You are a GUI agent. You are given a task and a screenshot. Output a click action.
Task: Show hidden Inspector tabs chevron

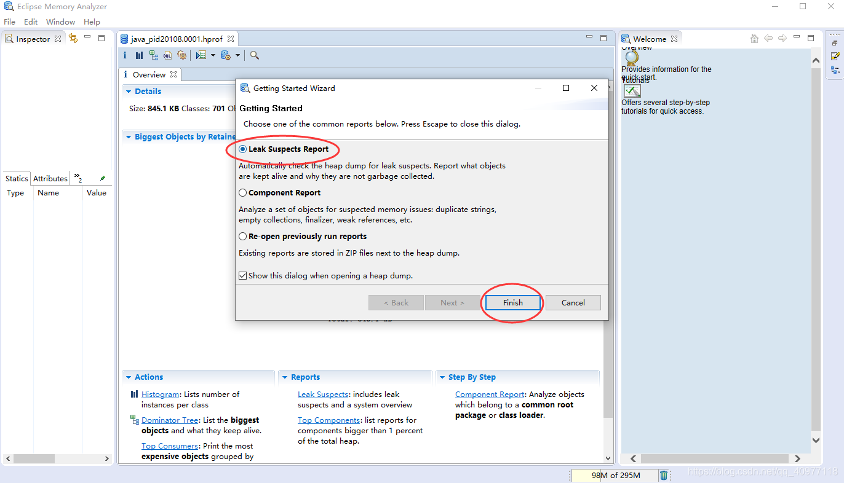click(x=78, y=178)
